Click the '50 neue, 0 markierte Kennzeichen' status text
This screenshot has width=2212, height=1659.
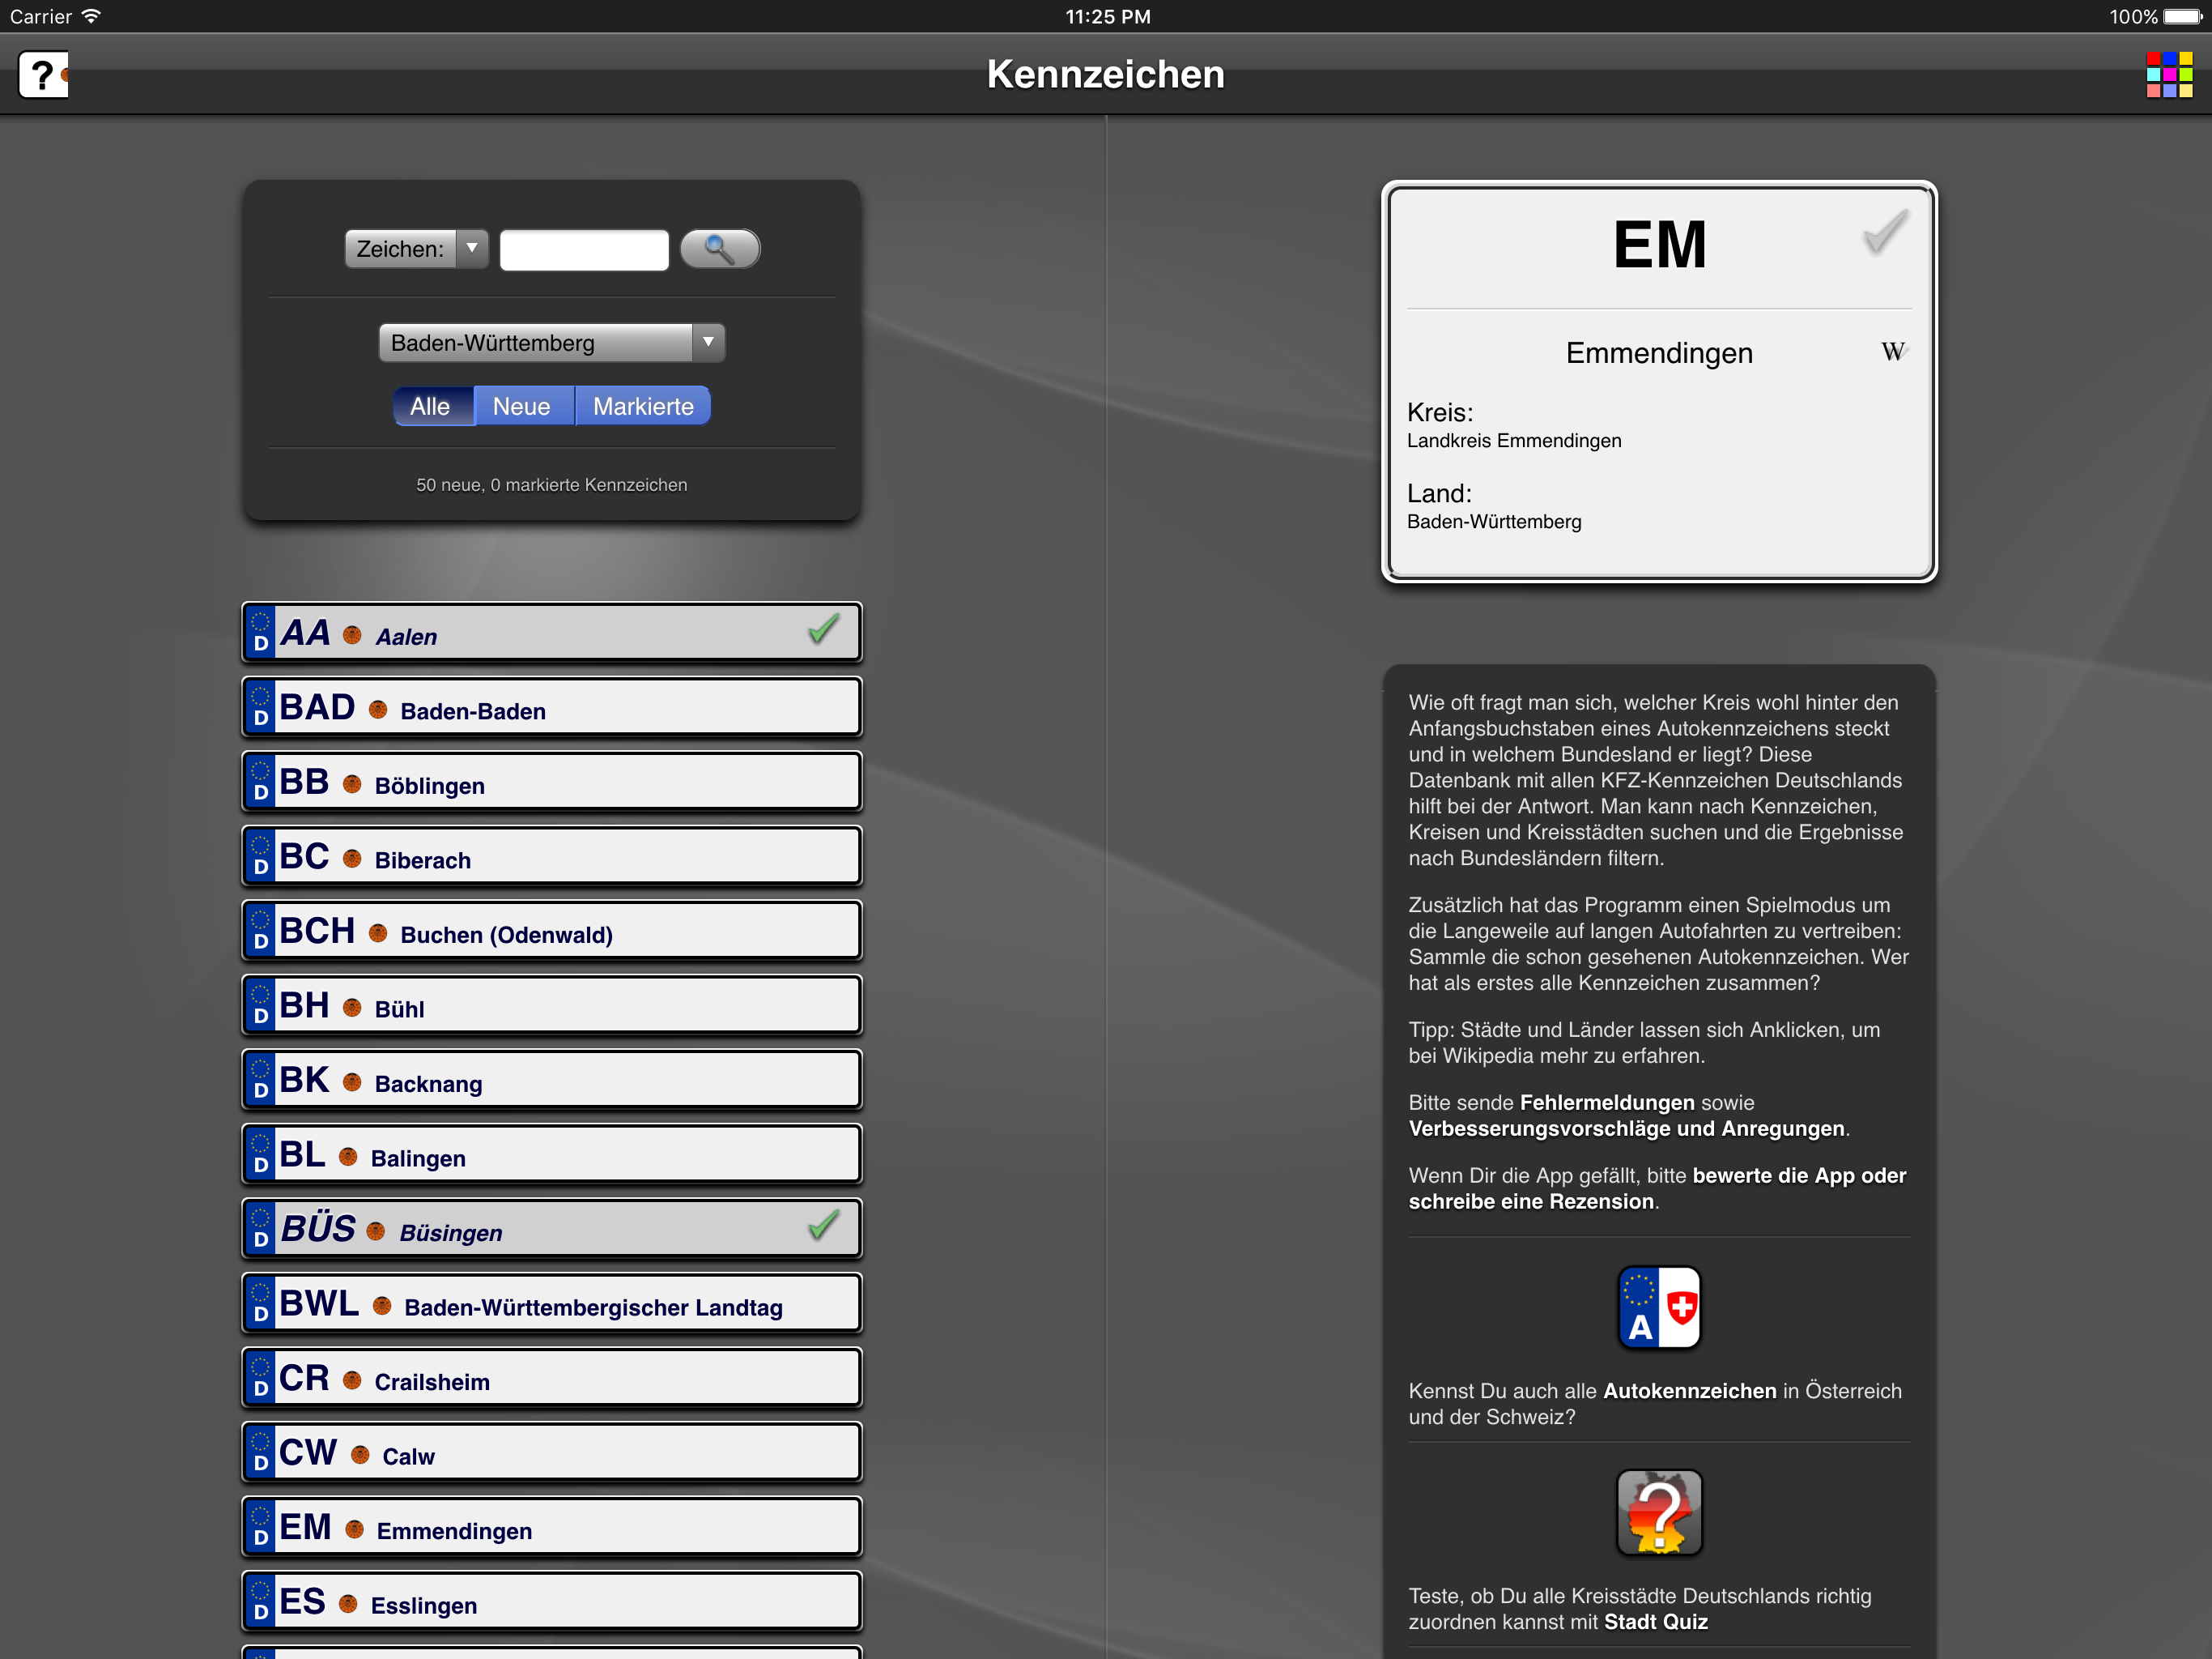(552, 485)
